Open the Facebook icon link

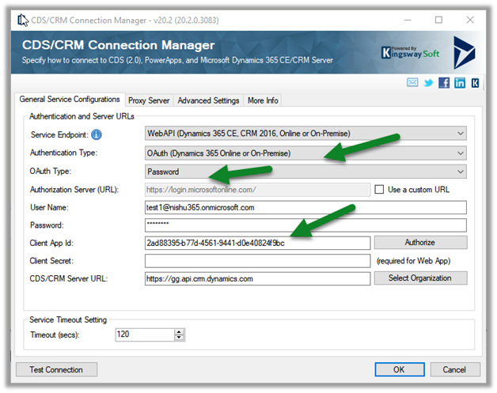click(x=444, y=82)
